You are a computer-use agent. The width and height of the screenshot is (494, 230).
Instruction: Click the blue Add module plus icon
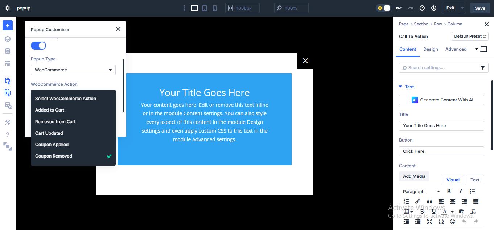tap(7, 25)
